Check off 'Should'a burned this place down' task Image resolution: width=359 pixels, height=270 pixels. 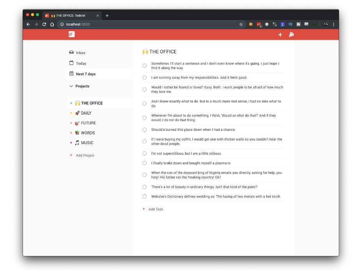[x=145, y=130]
